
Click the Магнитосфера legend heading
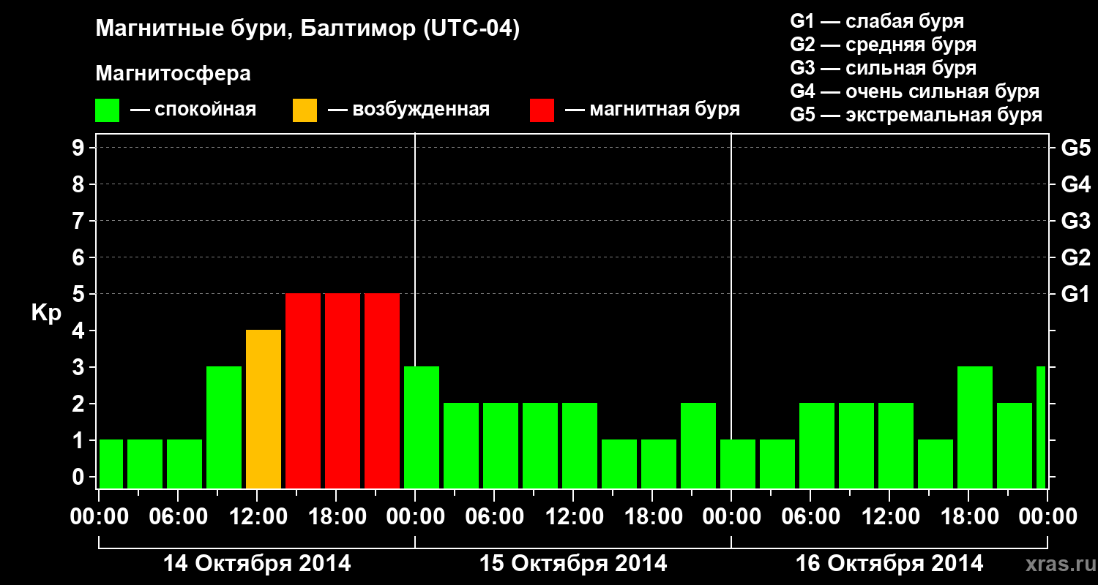173,74
